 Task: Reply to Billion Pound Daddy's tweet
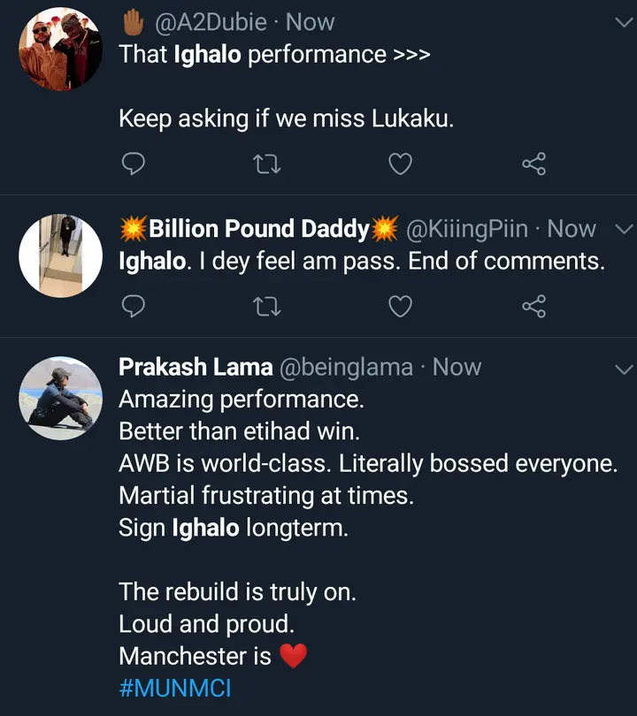pos(133,306)
